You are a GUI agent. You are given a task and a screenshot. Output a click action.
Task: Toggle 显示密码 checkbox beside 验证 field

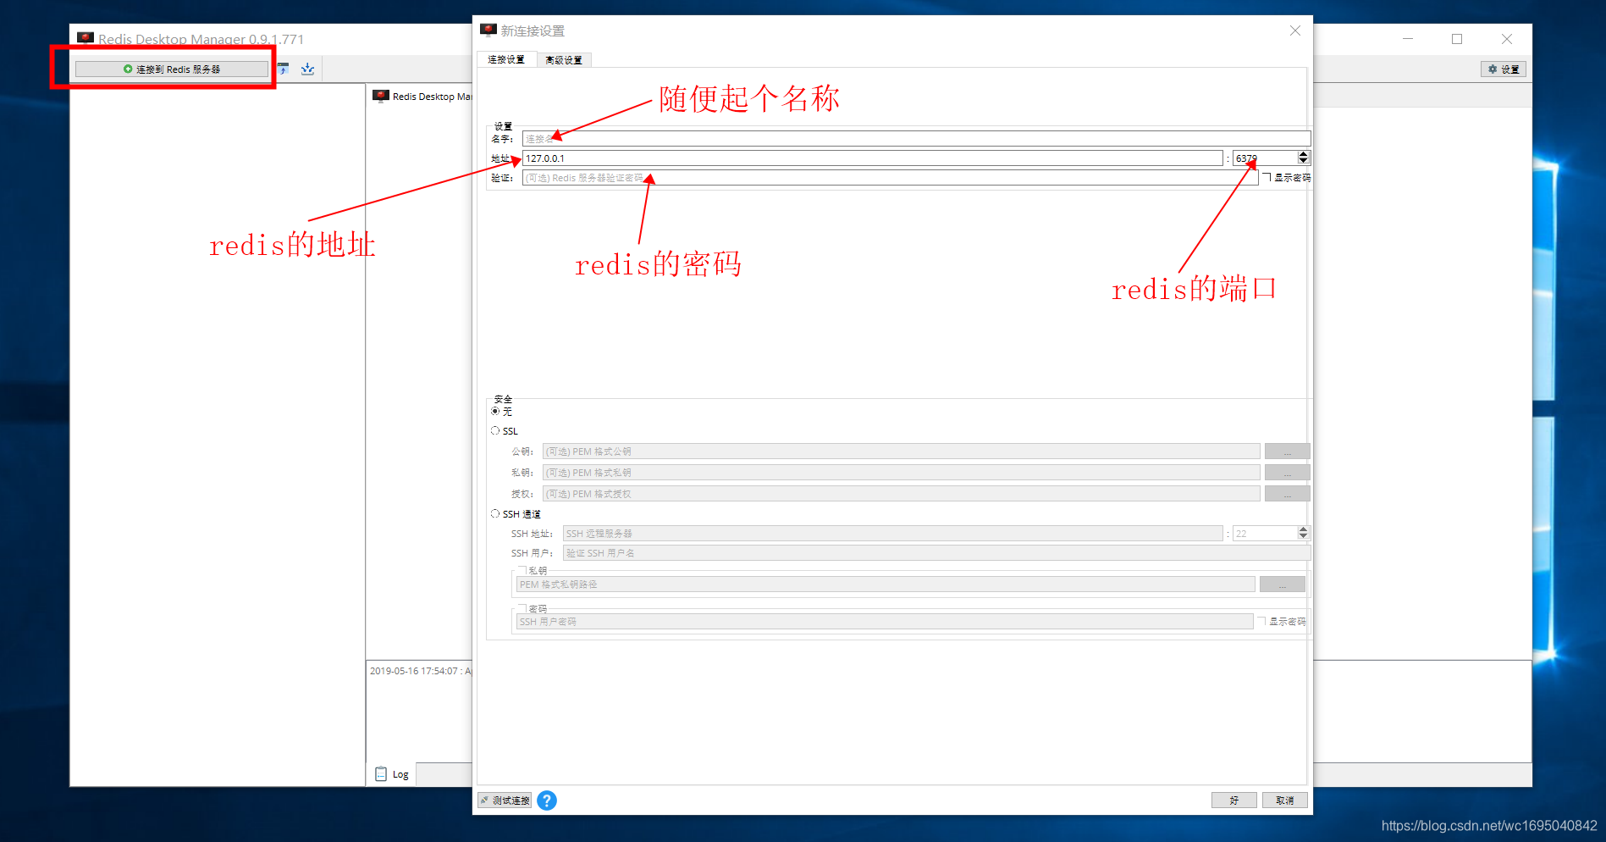(x=1267, y=178)
